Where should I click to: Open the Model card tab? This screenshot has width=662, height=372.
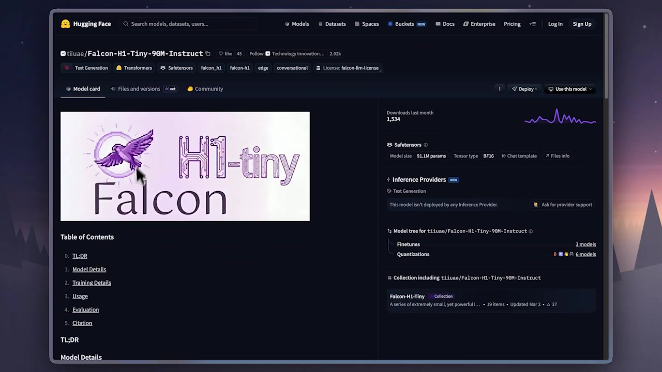click(83, 89)
